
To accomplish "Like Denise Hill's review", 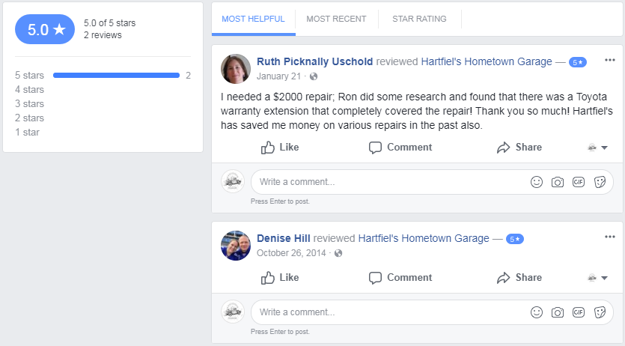I will click(x=280, y=277).
